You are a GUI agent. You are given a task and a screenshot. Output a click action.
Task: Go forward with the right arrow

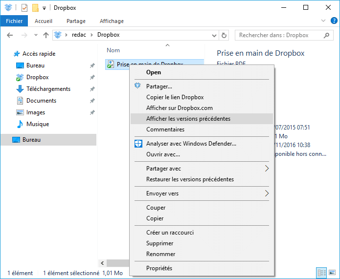[24, 35]
